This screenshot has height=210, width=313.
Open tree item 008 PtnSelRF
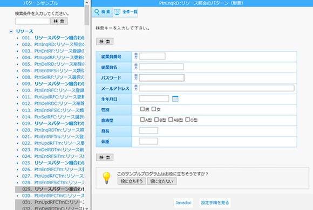click(x=53, y=78)
